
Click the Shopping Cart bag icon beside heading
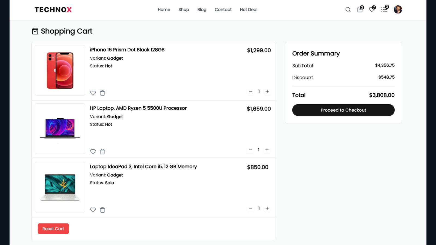pos(35,31)
